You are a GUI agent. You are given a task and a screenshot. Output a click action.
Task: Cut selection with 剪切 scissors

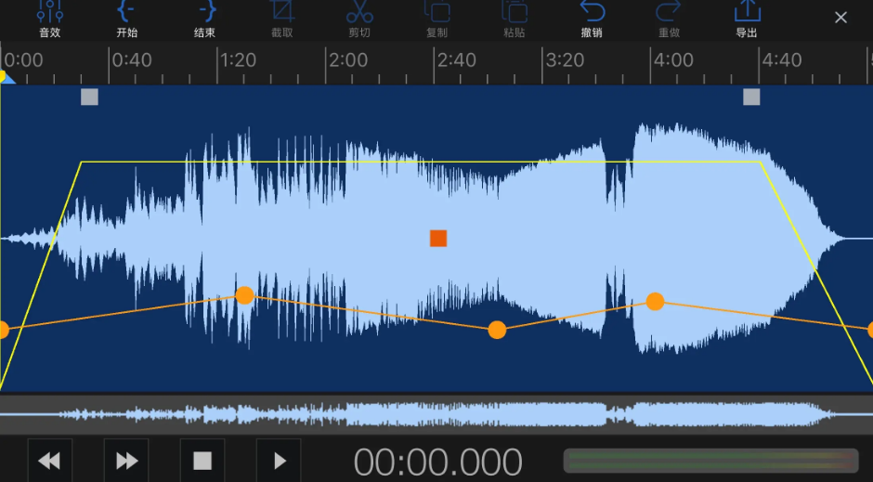tap(359, 19)
